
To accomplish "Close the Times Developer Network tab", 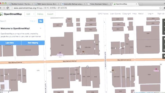I will pyautogui.click(x=110, y=4).
